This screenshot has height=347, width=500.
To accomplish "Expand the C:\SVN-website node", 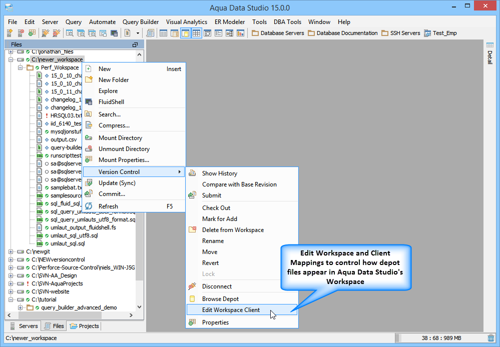I will point(11,291).
